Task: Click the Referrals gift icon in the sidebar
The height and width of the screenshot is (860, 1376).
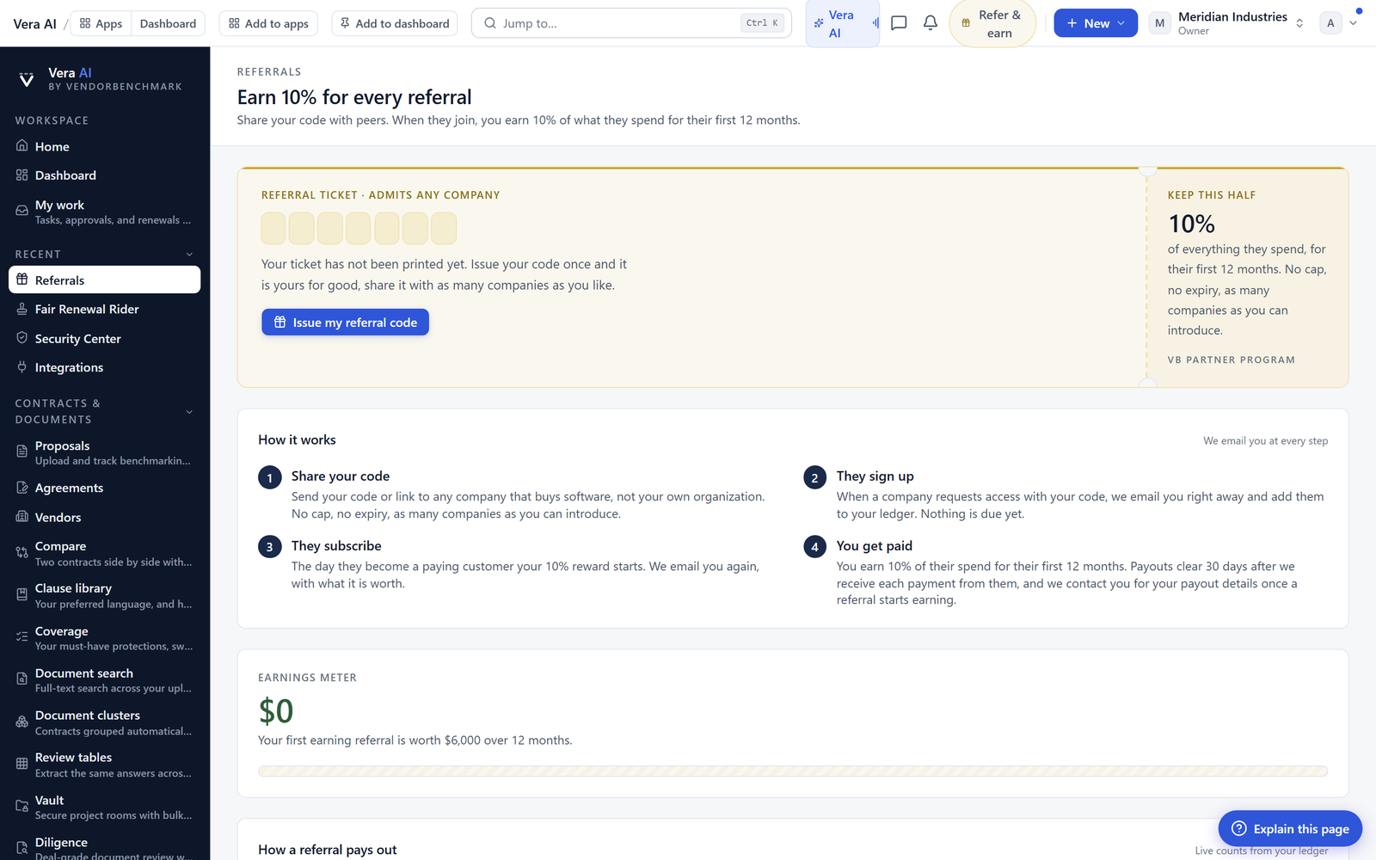Action: pyautogui.click(x=22, y=279)
